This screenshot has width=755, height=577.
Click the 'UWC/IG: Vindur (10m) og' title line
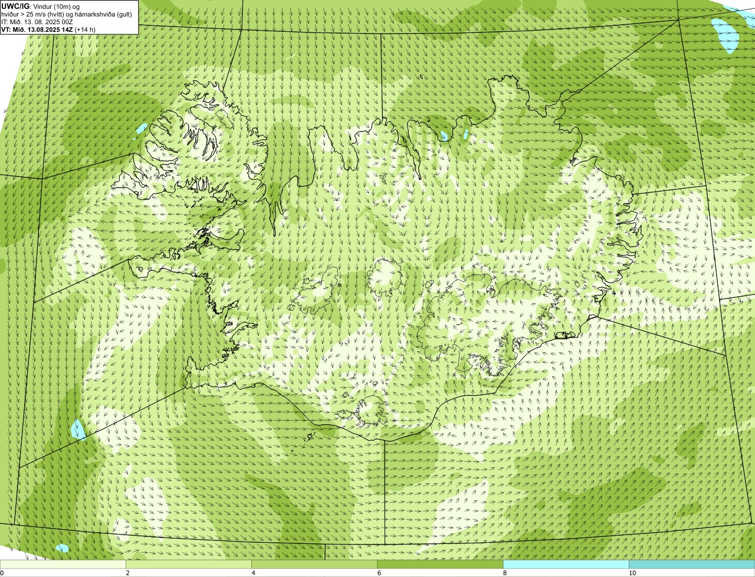[x=40, y=6]
